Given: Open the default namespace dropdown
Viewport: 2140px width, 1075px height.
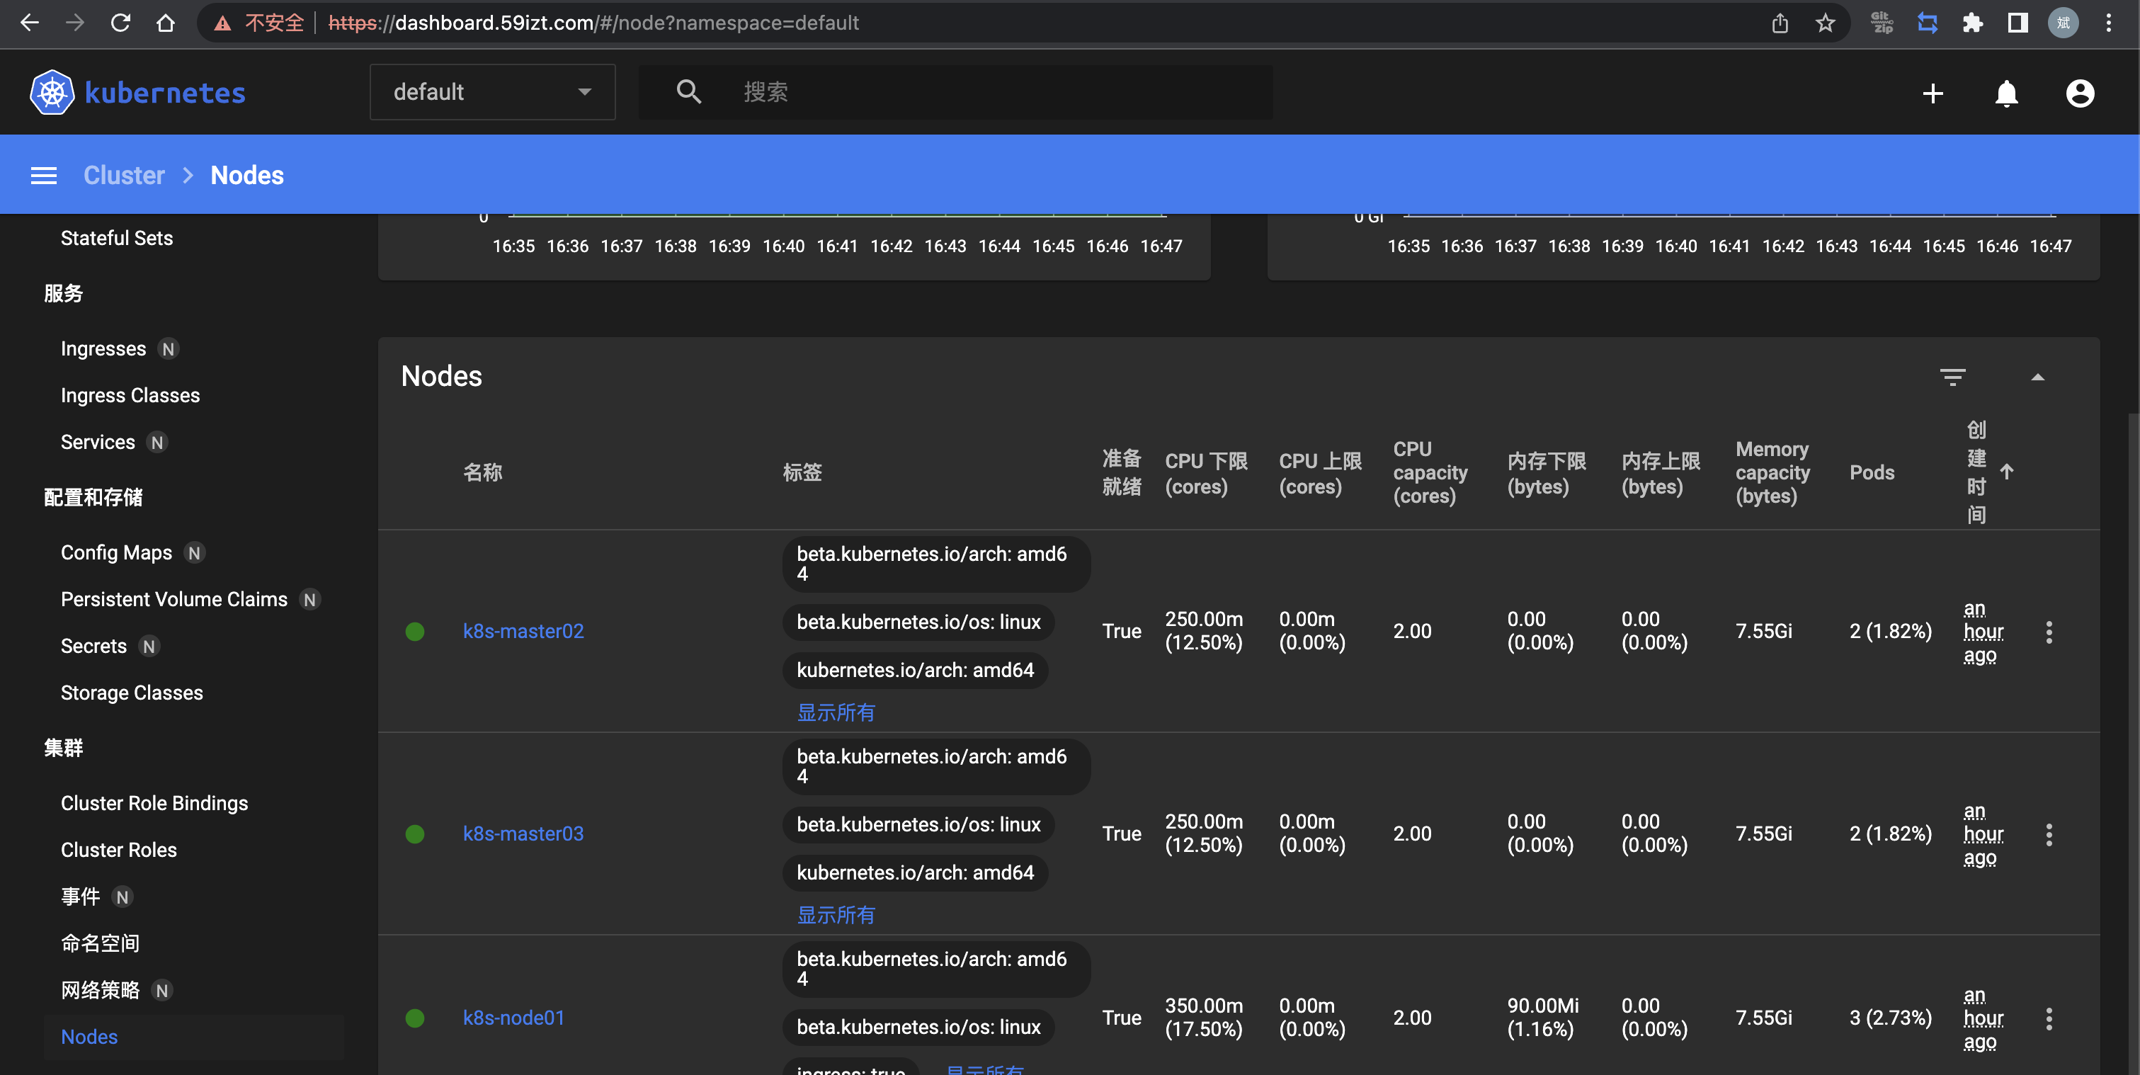Looking at the screenshot, I should pos(491,92).
